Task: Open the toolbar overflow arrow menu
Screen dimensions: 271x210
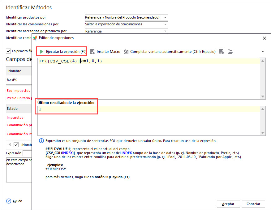Action: 262,52
